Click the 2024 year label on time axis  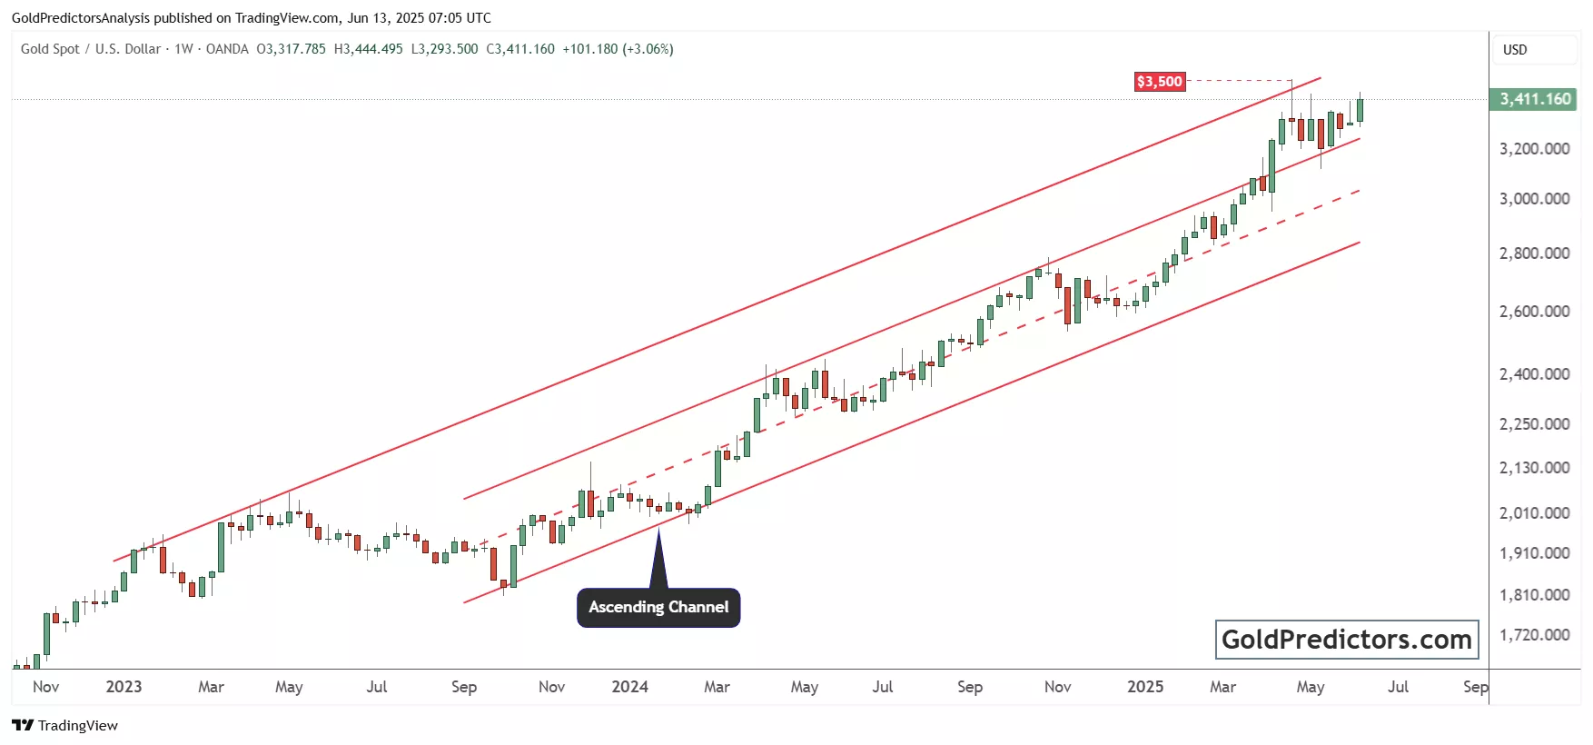pyautogui.click(x=629, y=687)
